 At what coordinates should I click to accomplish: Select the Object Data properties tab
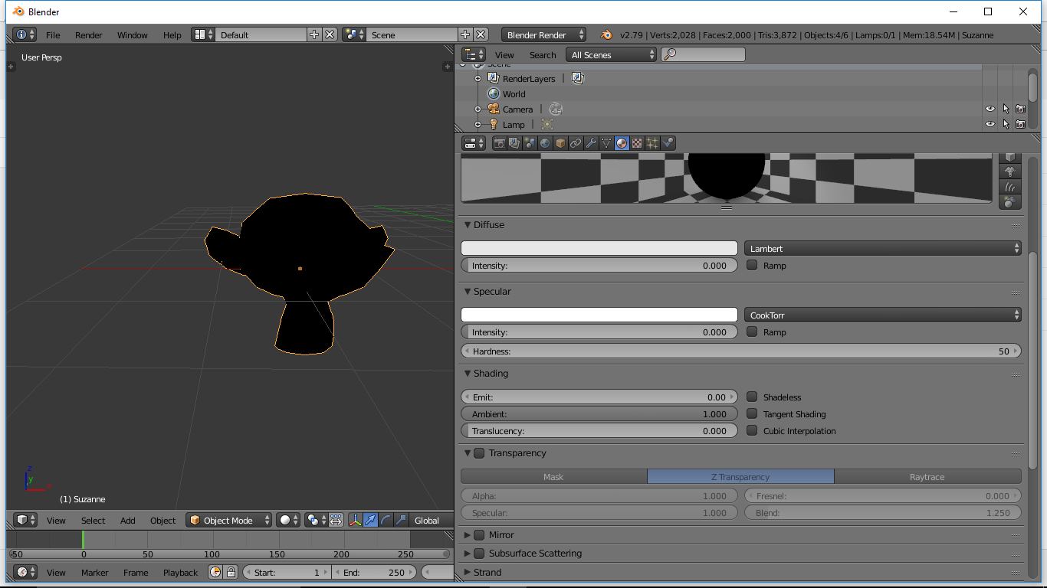pos(606,143)
